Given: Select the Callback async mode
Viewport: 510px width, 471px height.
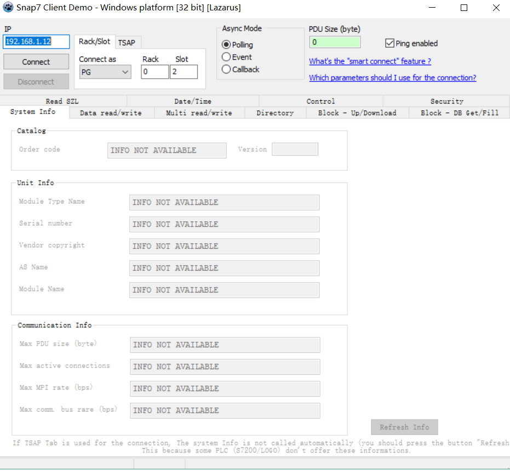Looking at the screenshot, I should pos(240,70).
